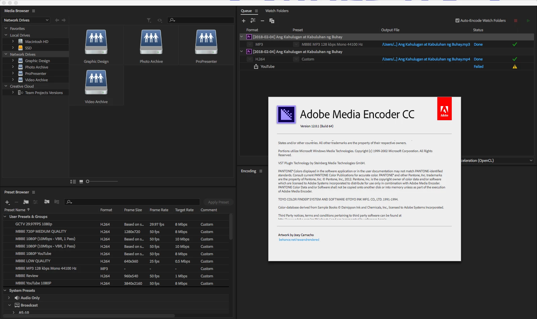Click the Adobe logo in the About dialog
The height and width of the screenshot is (319, 537).
point(444,109)
